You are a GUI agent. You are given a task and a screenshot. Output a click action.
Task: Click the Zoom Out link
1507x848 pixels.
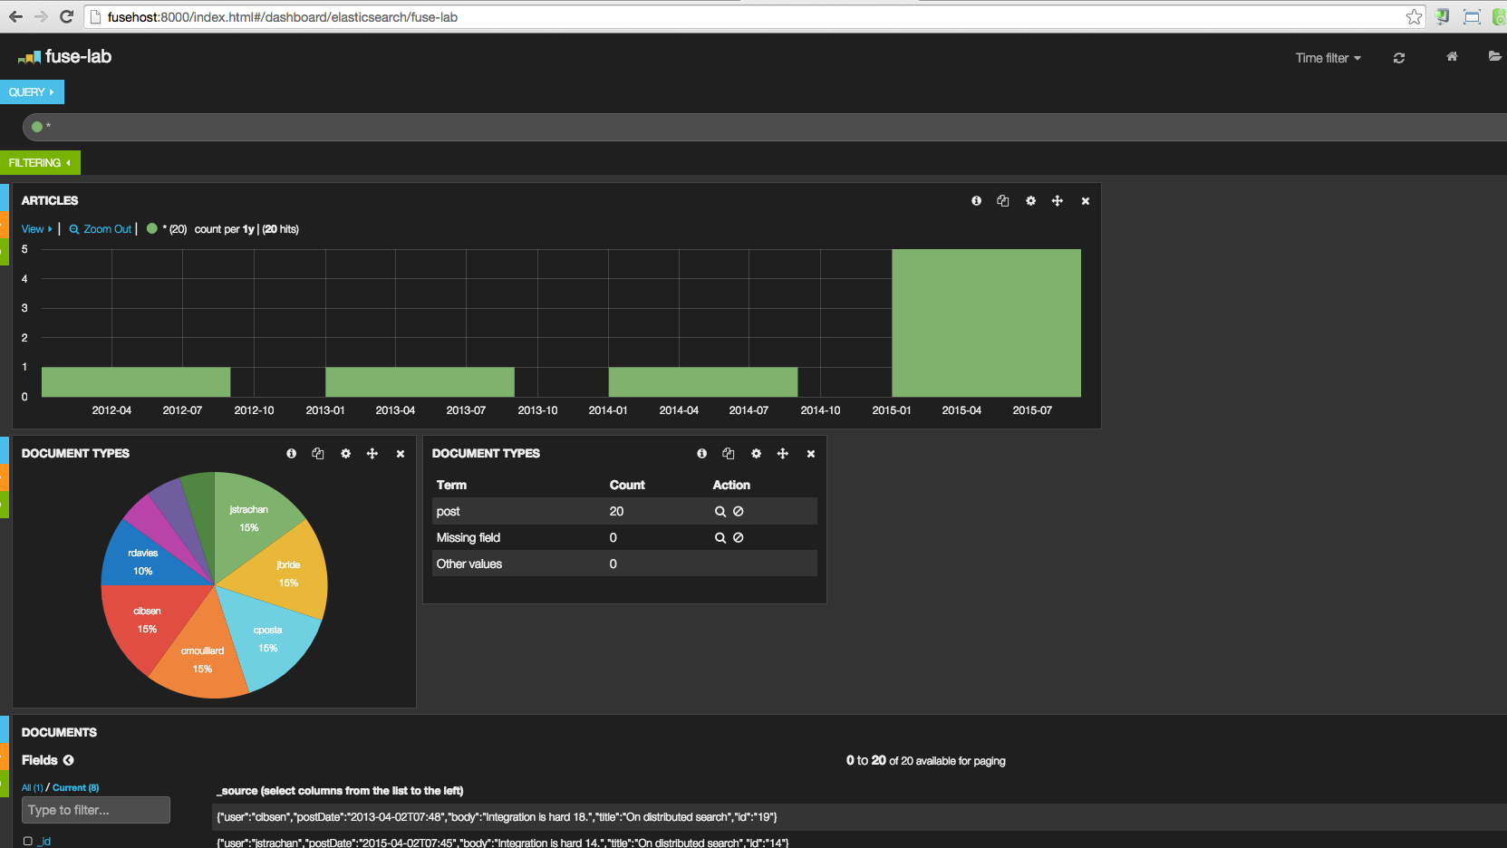101,229
